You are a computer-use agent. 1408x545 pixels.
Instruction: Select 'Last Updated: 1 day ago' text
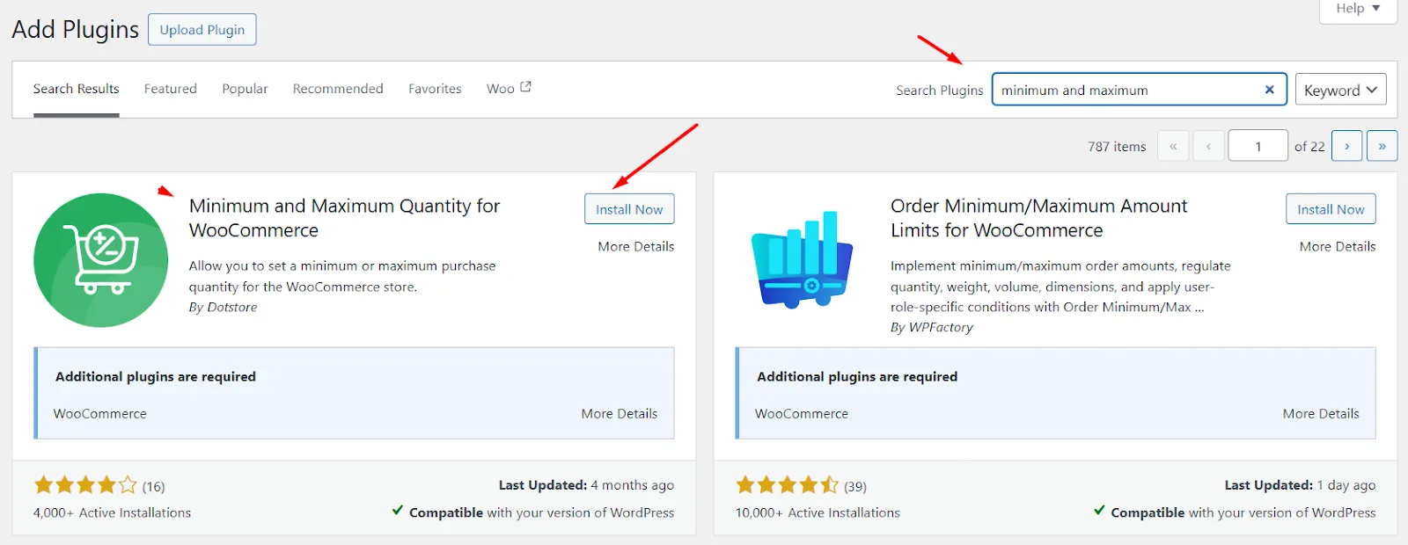click(1300, 485)
